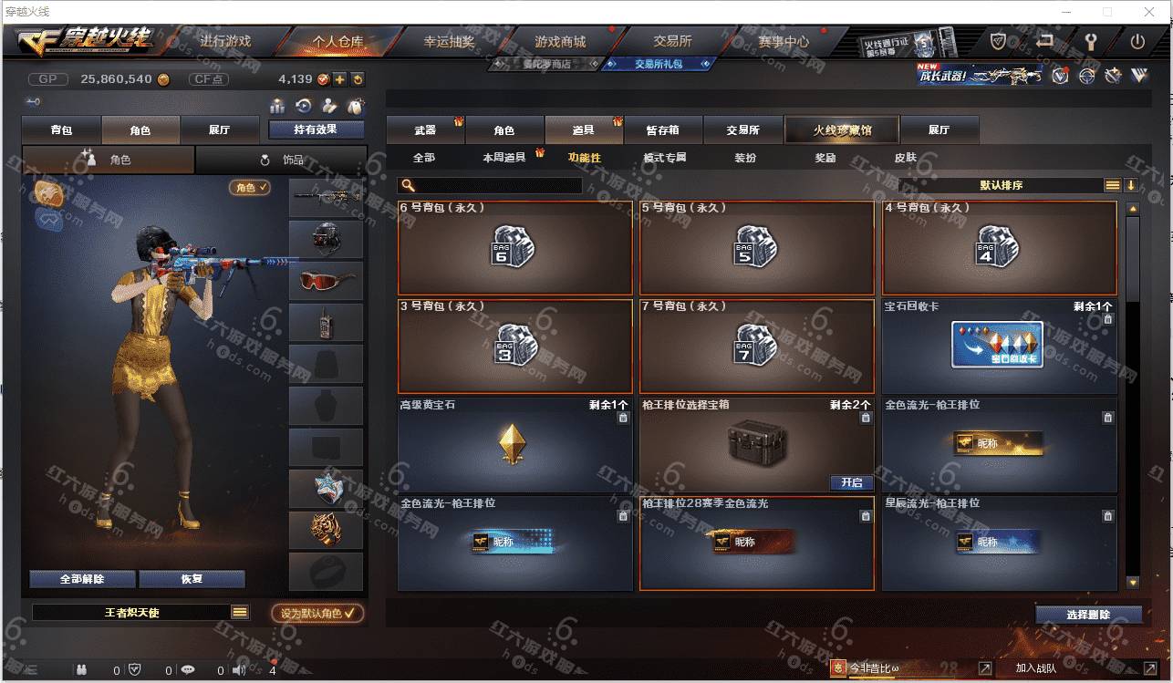Open the 默认排序 sort dropdown
The image size is (1173, 683).
pyautogui.click(x=1001, y=185)
